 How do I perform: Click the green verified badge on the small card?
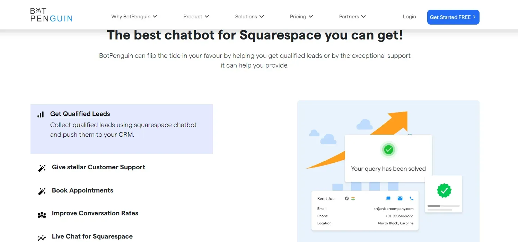444,190
